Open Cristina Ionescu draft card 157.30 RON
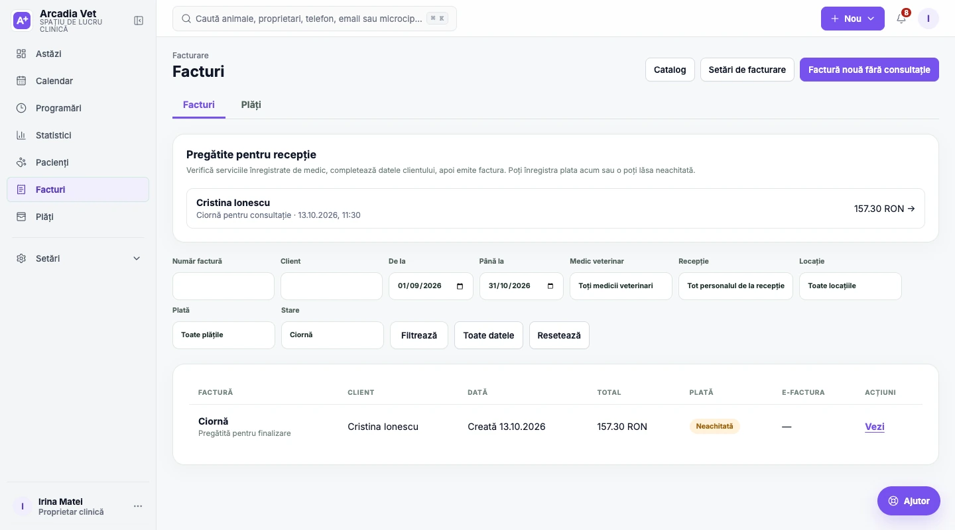The height and width of the screenshot is (530, 955). (556, 209)
